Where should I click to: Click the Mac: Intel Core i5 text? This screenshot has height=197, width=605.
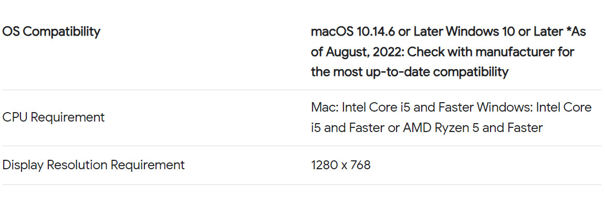click(x=360, y=107)
